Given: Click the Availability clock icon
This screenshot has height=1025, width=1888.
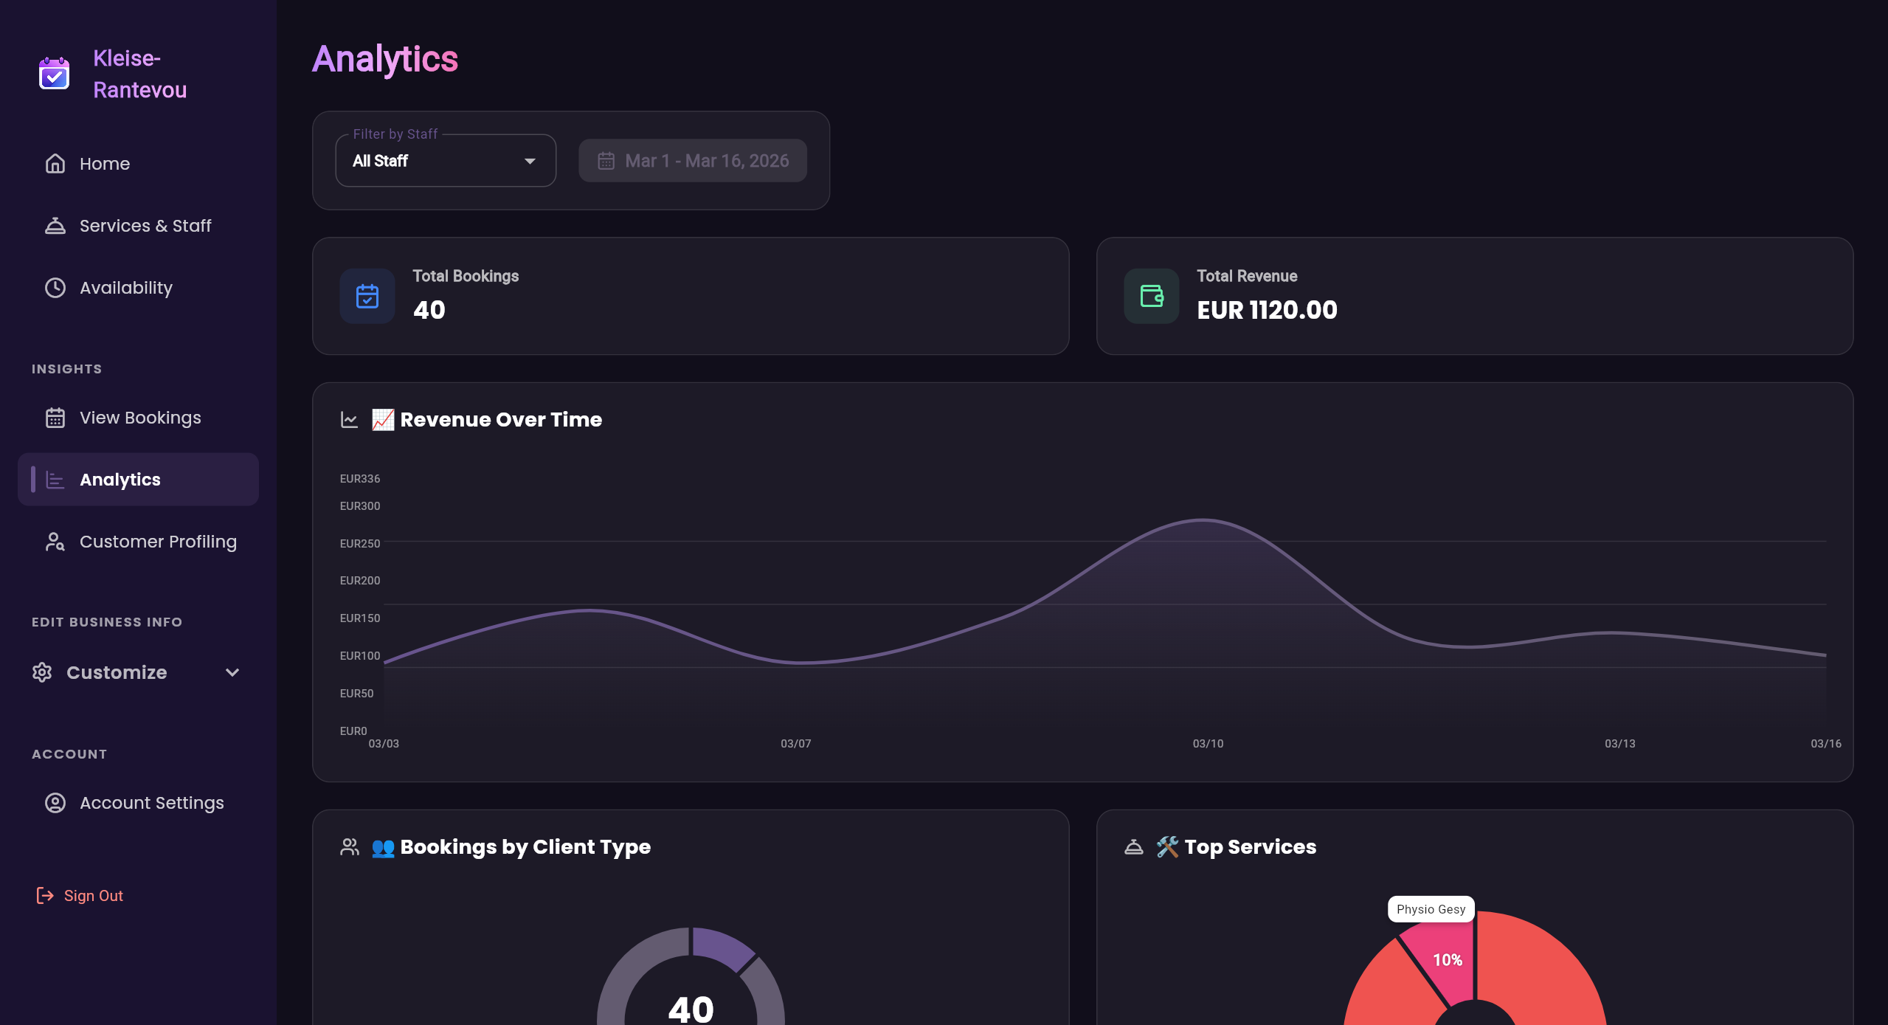Looking at the screenshot, I should point(55,288).
